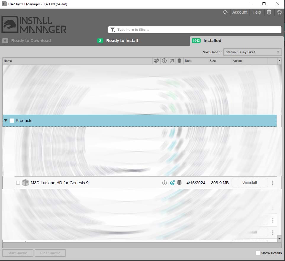Open the settings gear icon
Screen dimensions: 285x261
(280, 12)
